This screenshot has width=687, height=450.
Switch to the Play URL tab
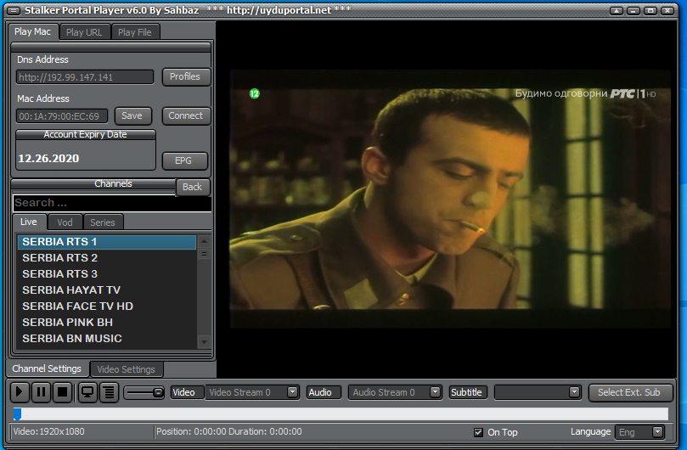(84, 32)
